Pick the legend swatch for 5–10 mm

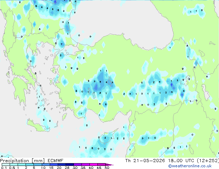pos(38,165)
